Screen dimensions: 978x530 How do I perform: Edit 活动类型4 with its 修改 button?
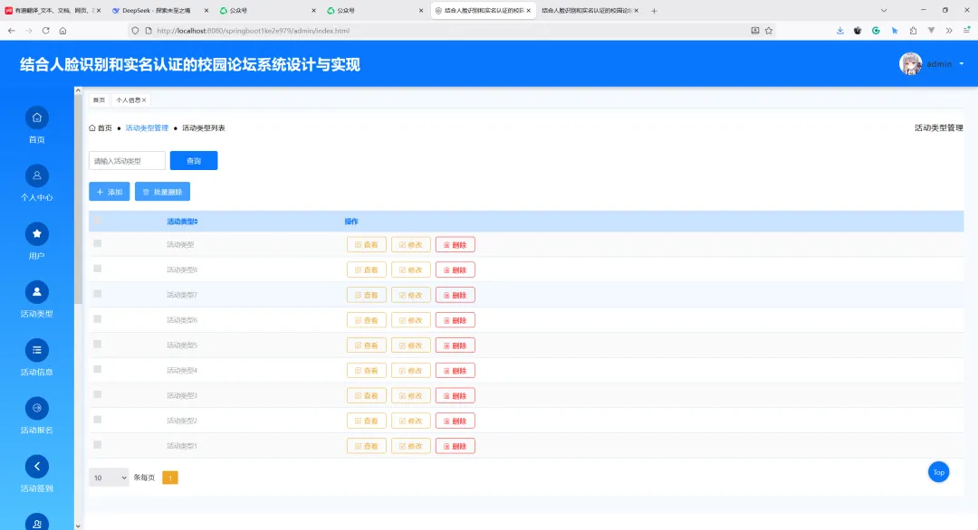411,371
